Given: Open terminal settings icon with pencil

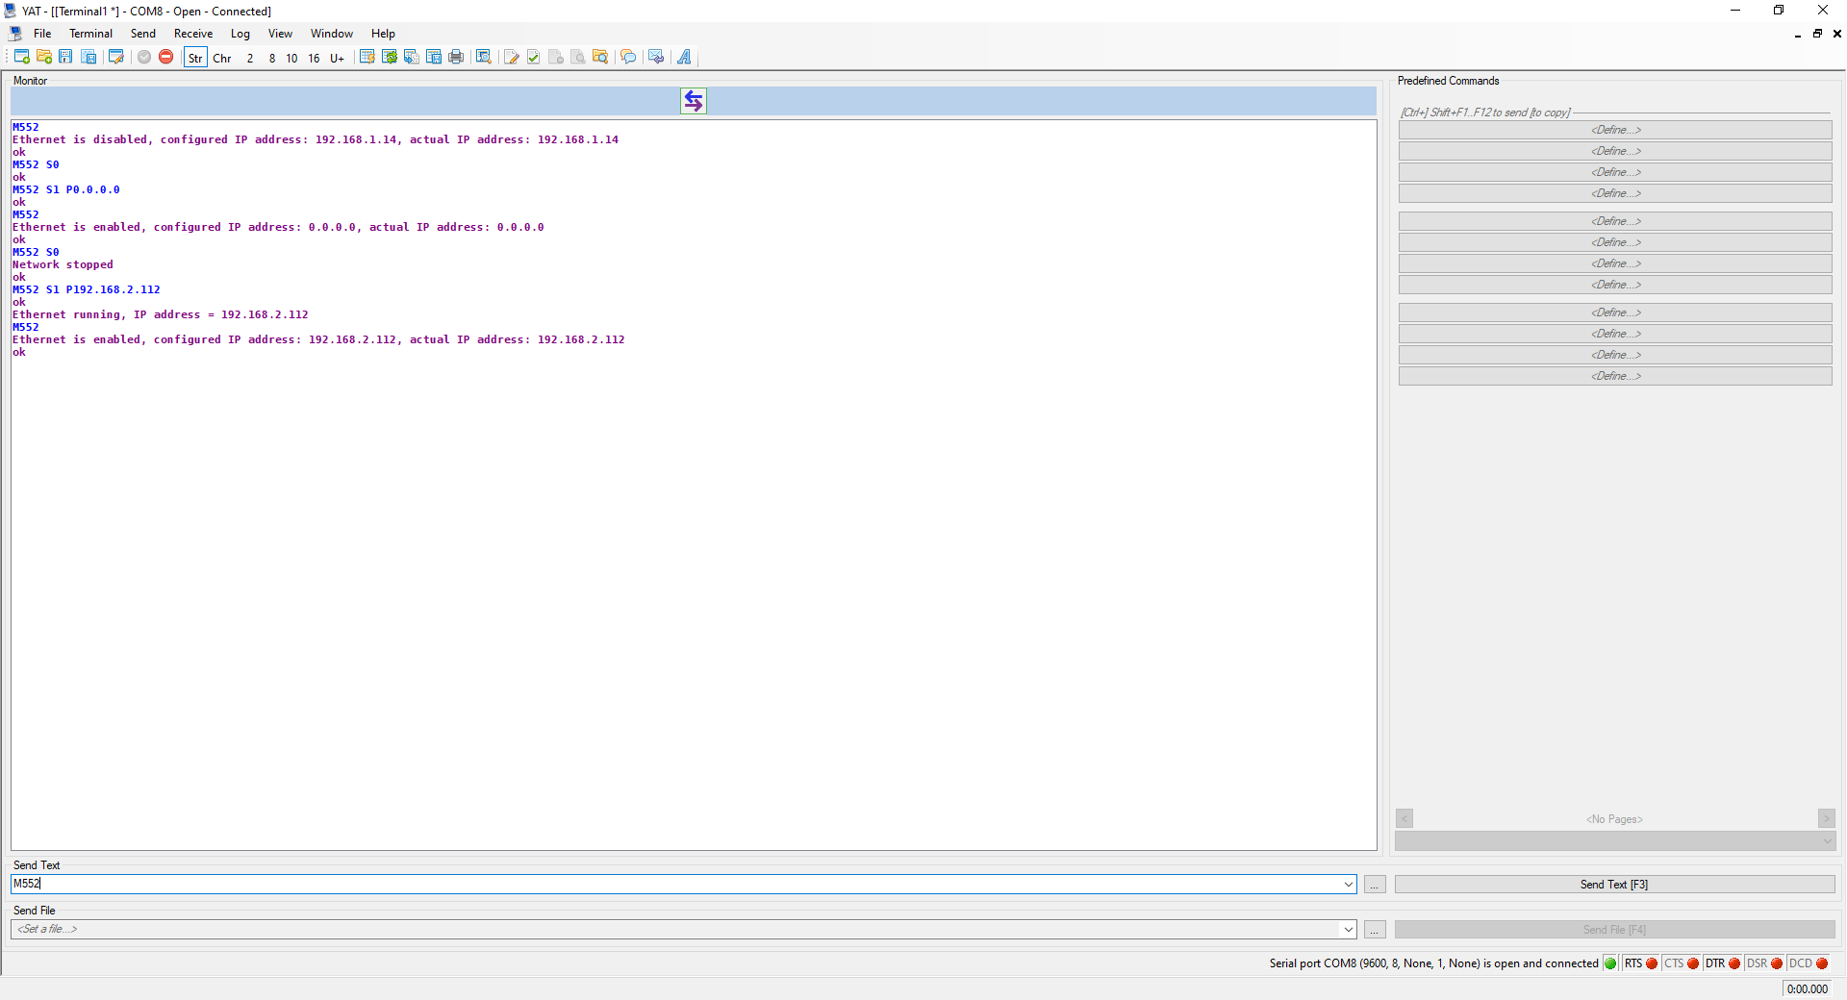Looking at the screenshot, I should point(116,57).
